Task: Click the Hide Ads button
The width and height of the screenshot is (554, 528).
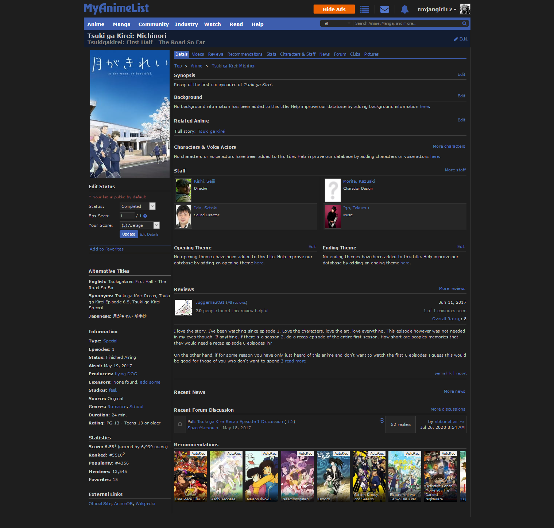Action: pos(334,9)
